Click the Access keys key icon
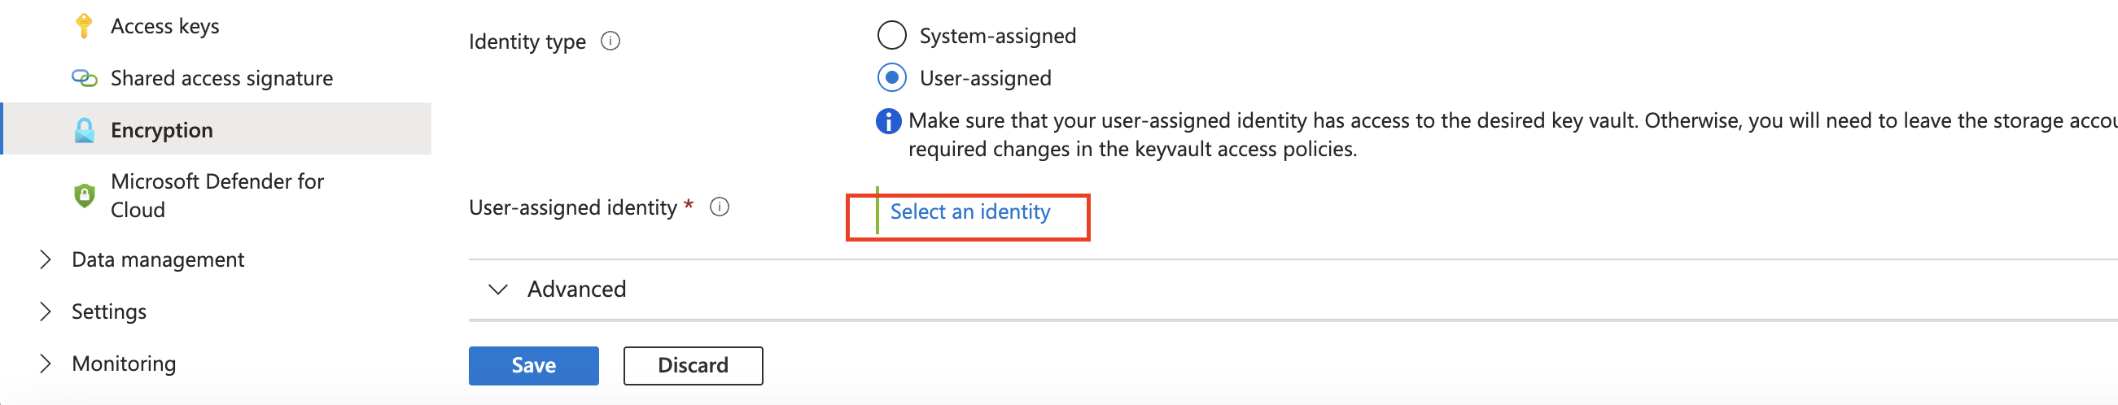Viewport: 2118px width, 405px height. pyautogui.click(x=83, y=26)
